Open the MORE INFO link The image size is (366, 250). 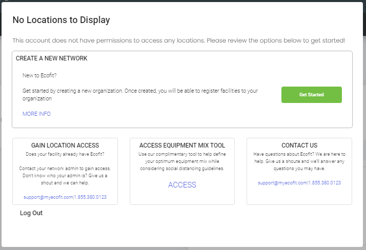36,114
